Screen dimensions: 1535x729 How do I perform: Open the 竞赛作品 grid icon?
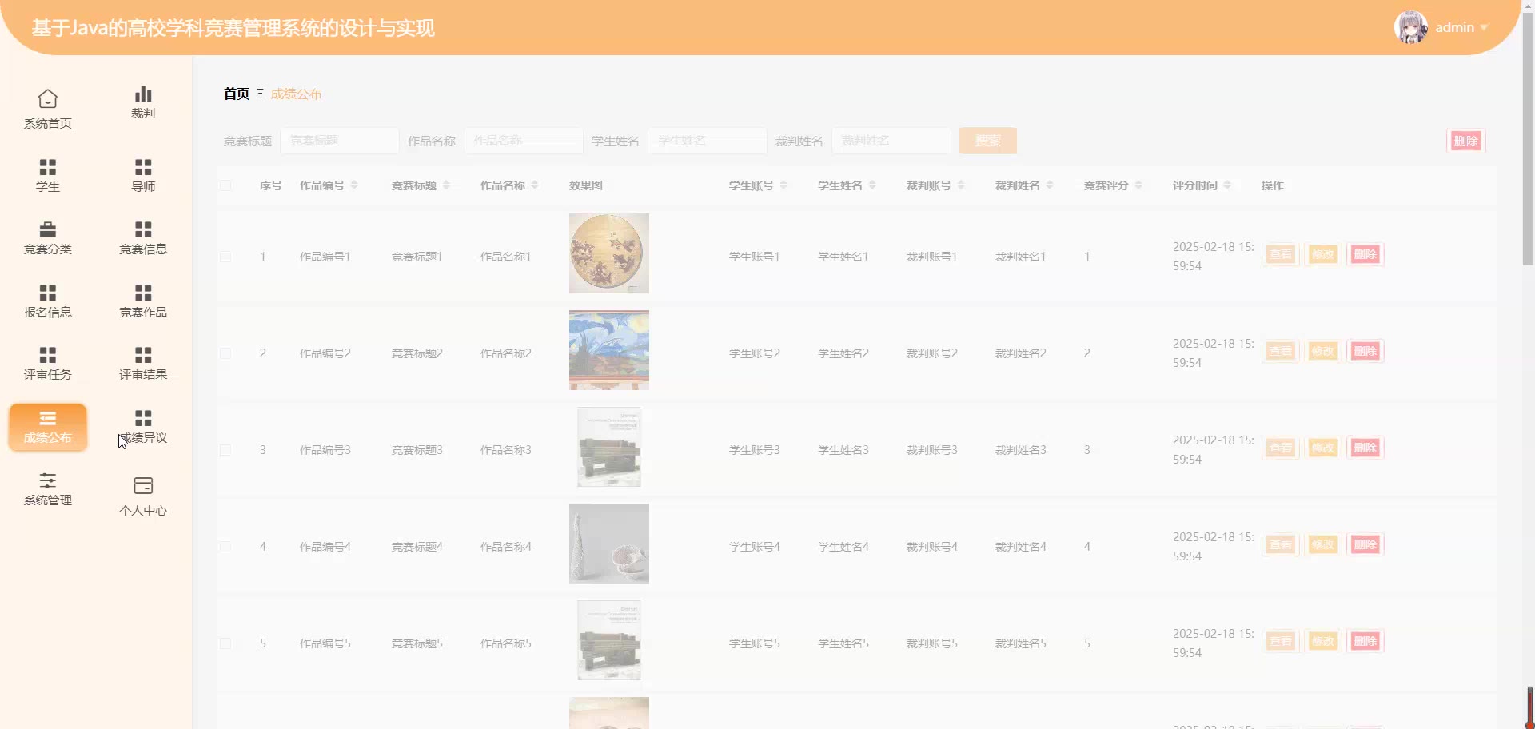point(143,293)
